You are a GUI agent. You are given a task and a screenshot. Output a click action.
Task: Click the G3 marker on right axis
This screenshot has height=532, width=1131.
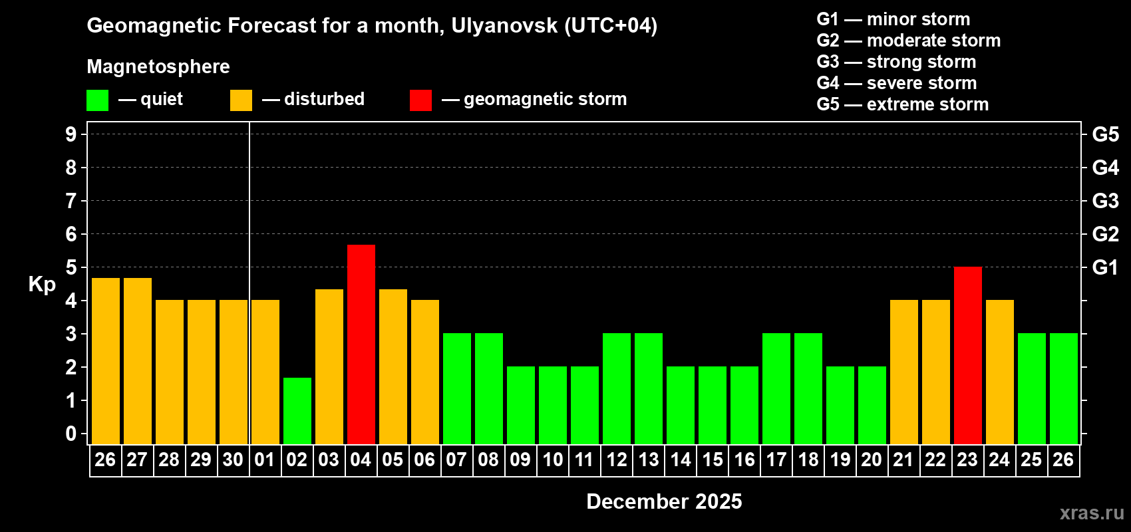[x=1105, y=201]
